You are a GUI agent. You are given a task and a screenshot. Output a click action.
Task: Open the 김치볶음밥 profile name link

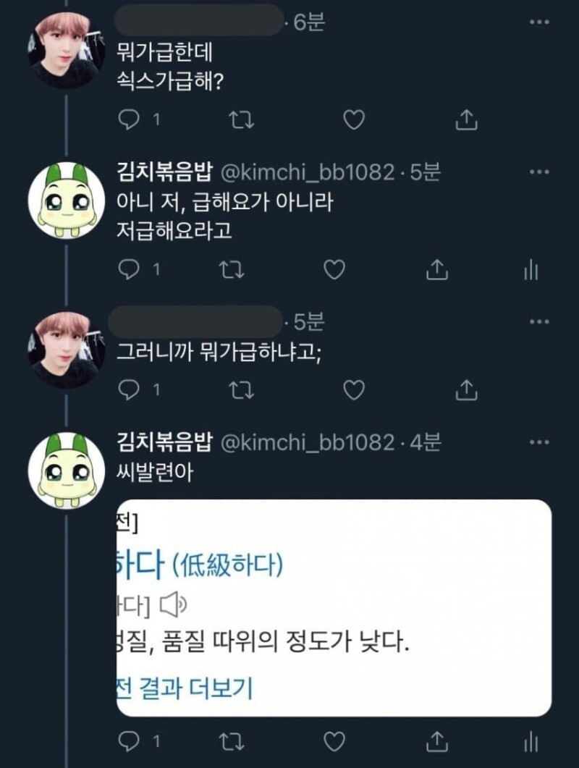(x=164, y=173)
